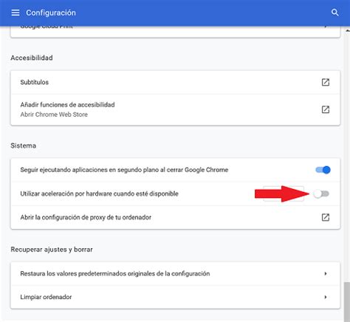Viewport: 350px width, 322px height.
Task: Disable running background apps toggle
Action: coord(323,170)
